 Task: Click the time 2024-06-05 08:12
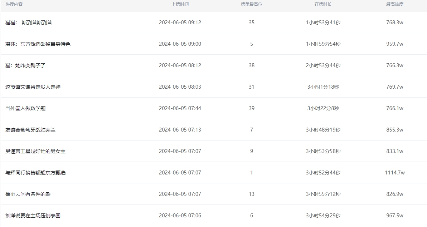(x=180, y=65)
